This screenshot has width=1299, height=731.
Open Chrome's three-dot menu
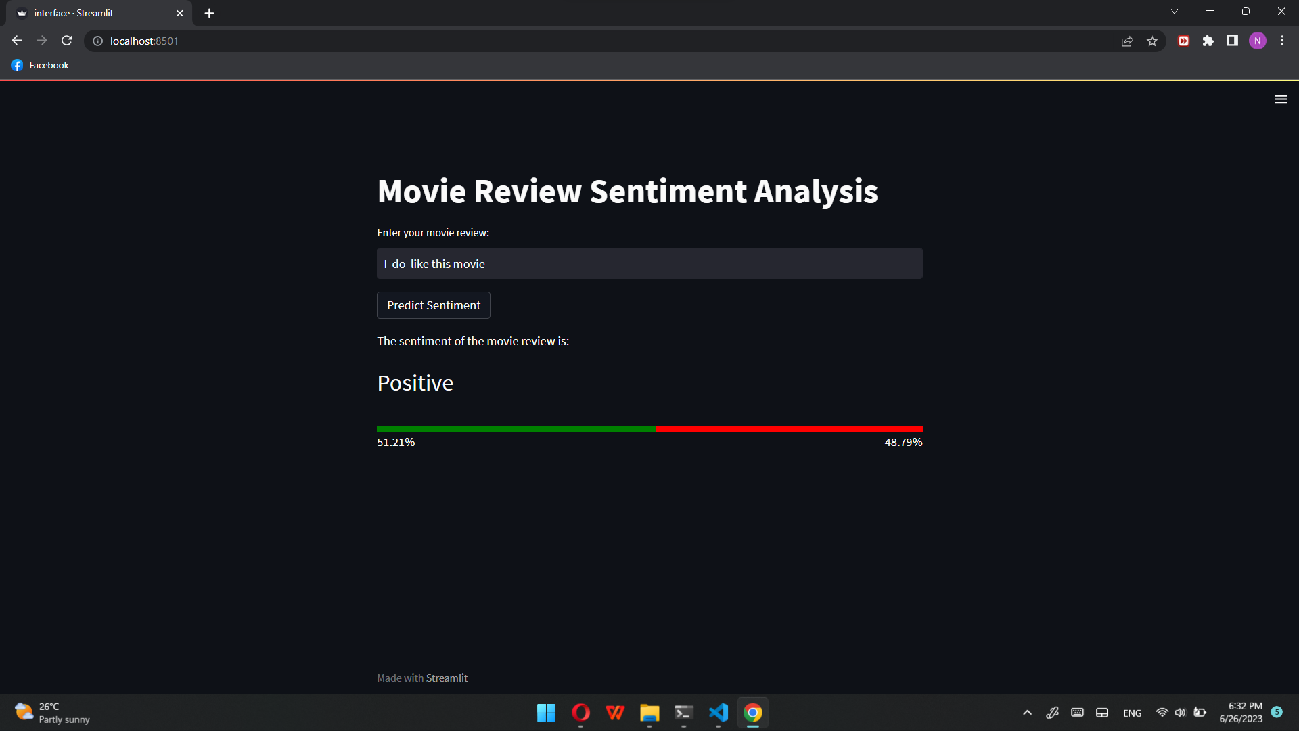[x=1281, y=41]
